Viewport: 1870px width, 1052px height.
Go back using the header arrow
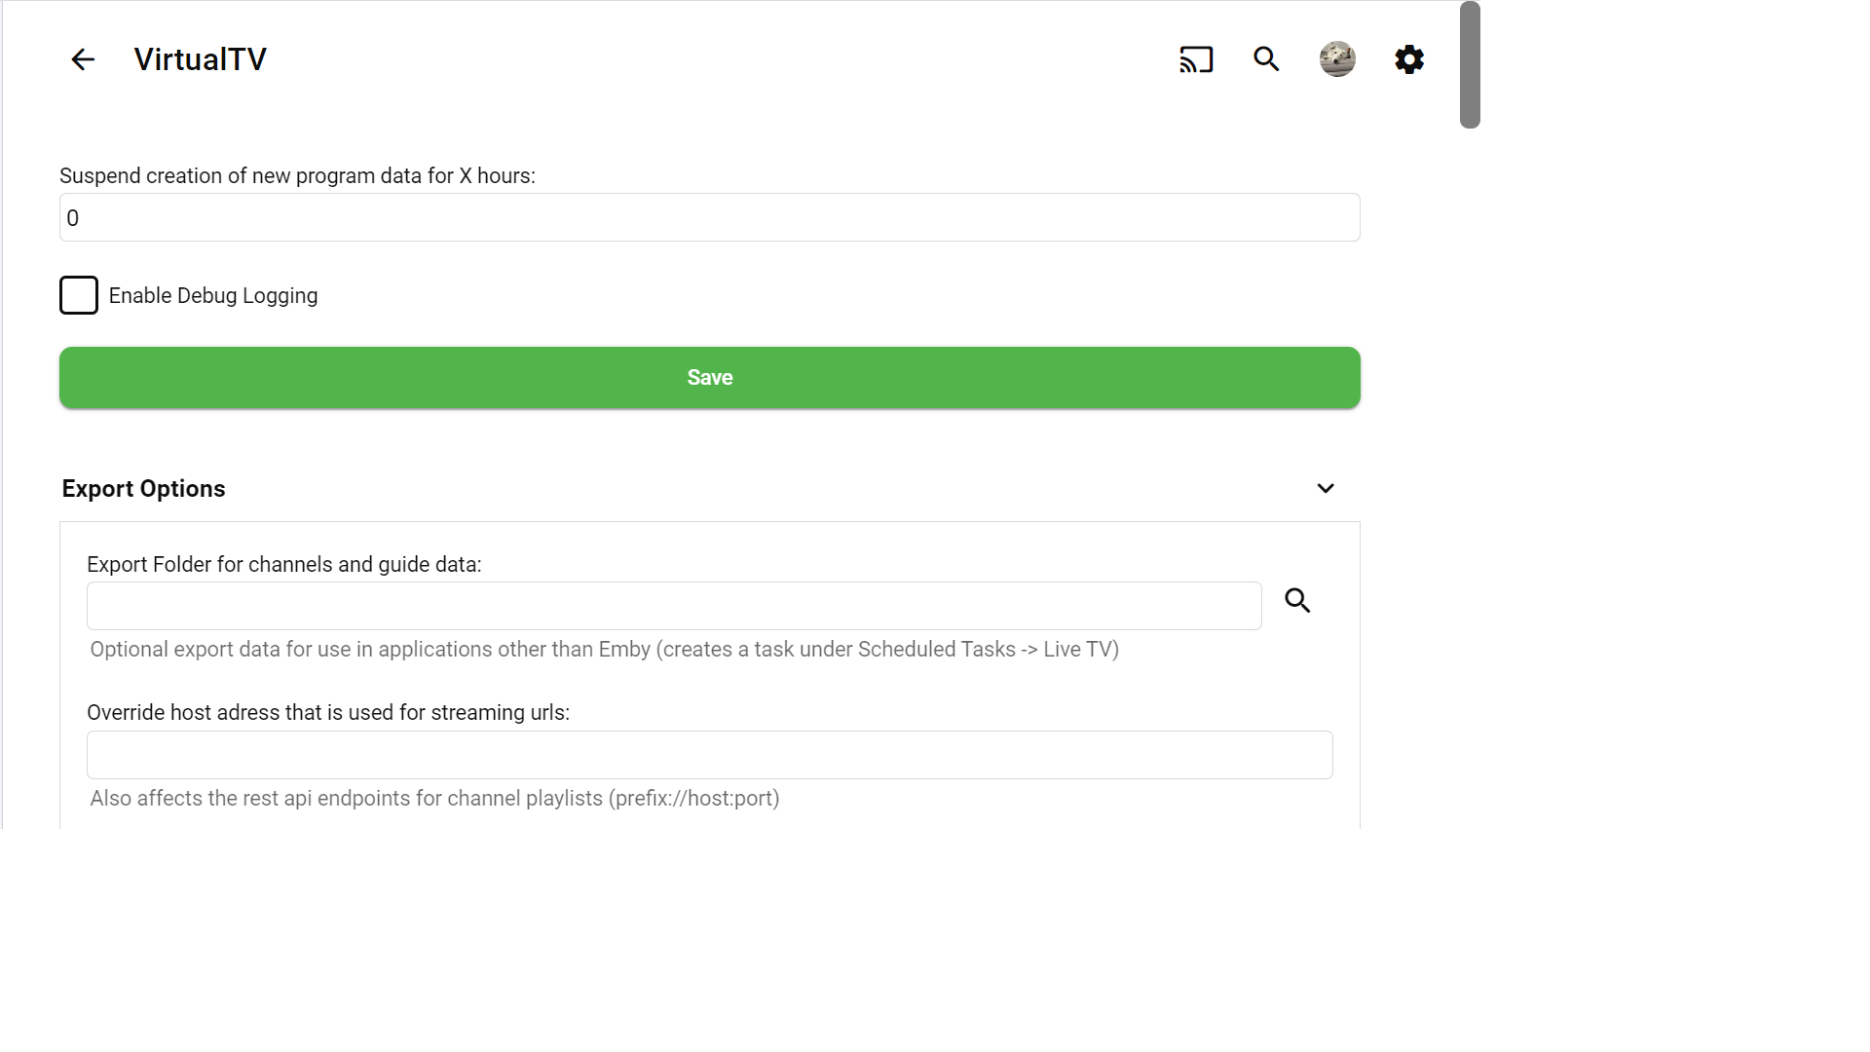(83, 59)
